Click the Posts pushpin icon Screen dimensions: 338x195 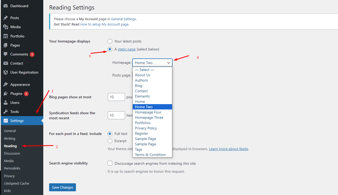(6, 18)
